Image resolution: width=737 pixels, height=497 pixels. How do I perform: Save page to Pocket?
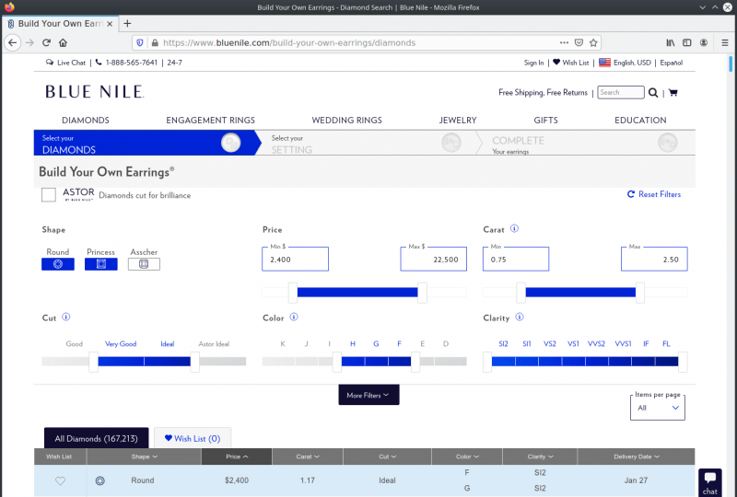[x=579, y=42]
